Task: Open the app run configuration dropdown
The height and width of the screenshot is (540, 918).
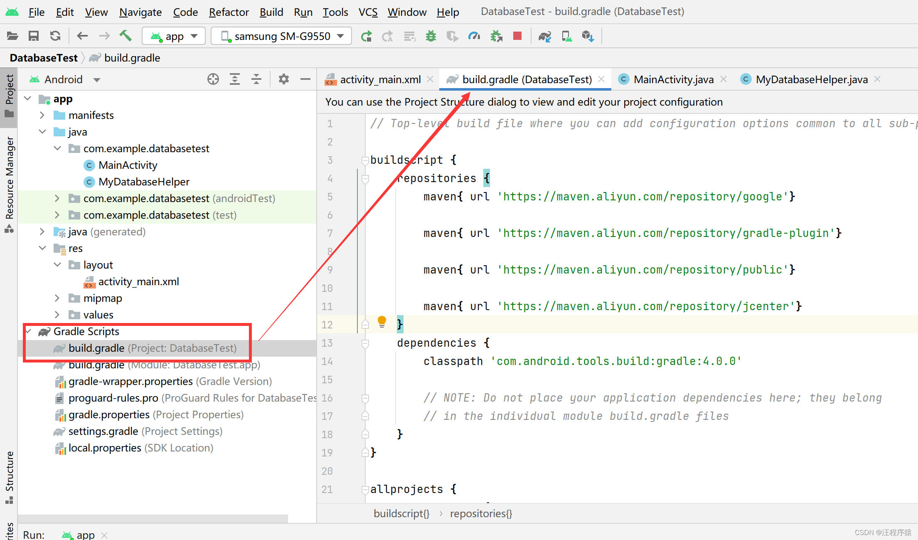Action: (174, 36)
